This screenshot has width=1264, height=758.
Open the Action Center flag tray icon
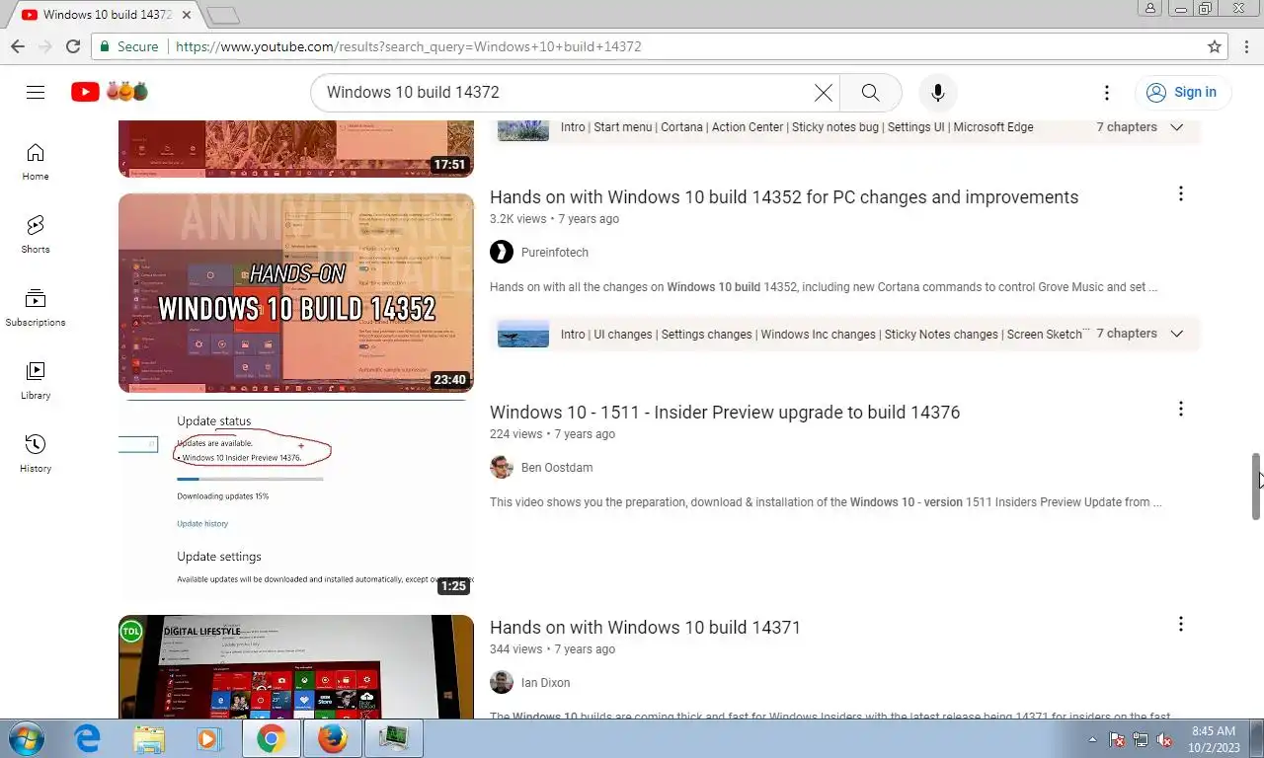pos(1117,739)
